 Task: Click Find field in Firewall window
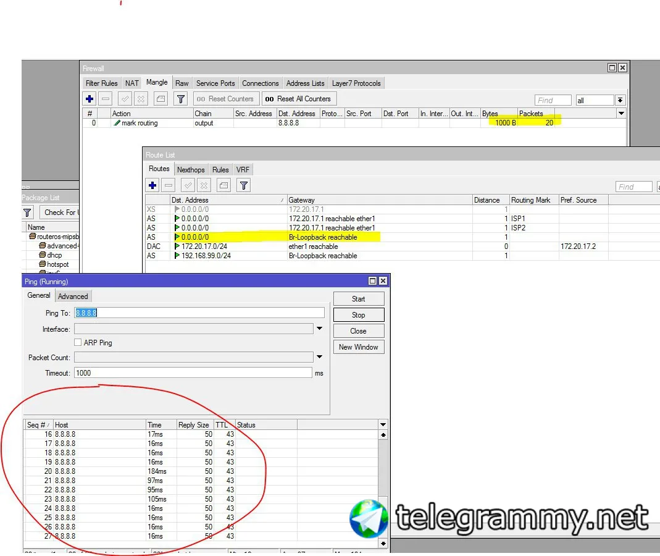click(553, 100)
